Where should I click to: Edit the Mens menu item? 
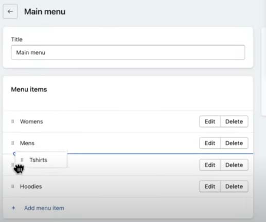[x=210, y=143]
